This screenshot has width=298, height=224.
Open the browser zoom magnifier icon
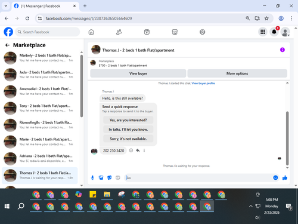click(247, 19)
